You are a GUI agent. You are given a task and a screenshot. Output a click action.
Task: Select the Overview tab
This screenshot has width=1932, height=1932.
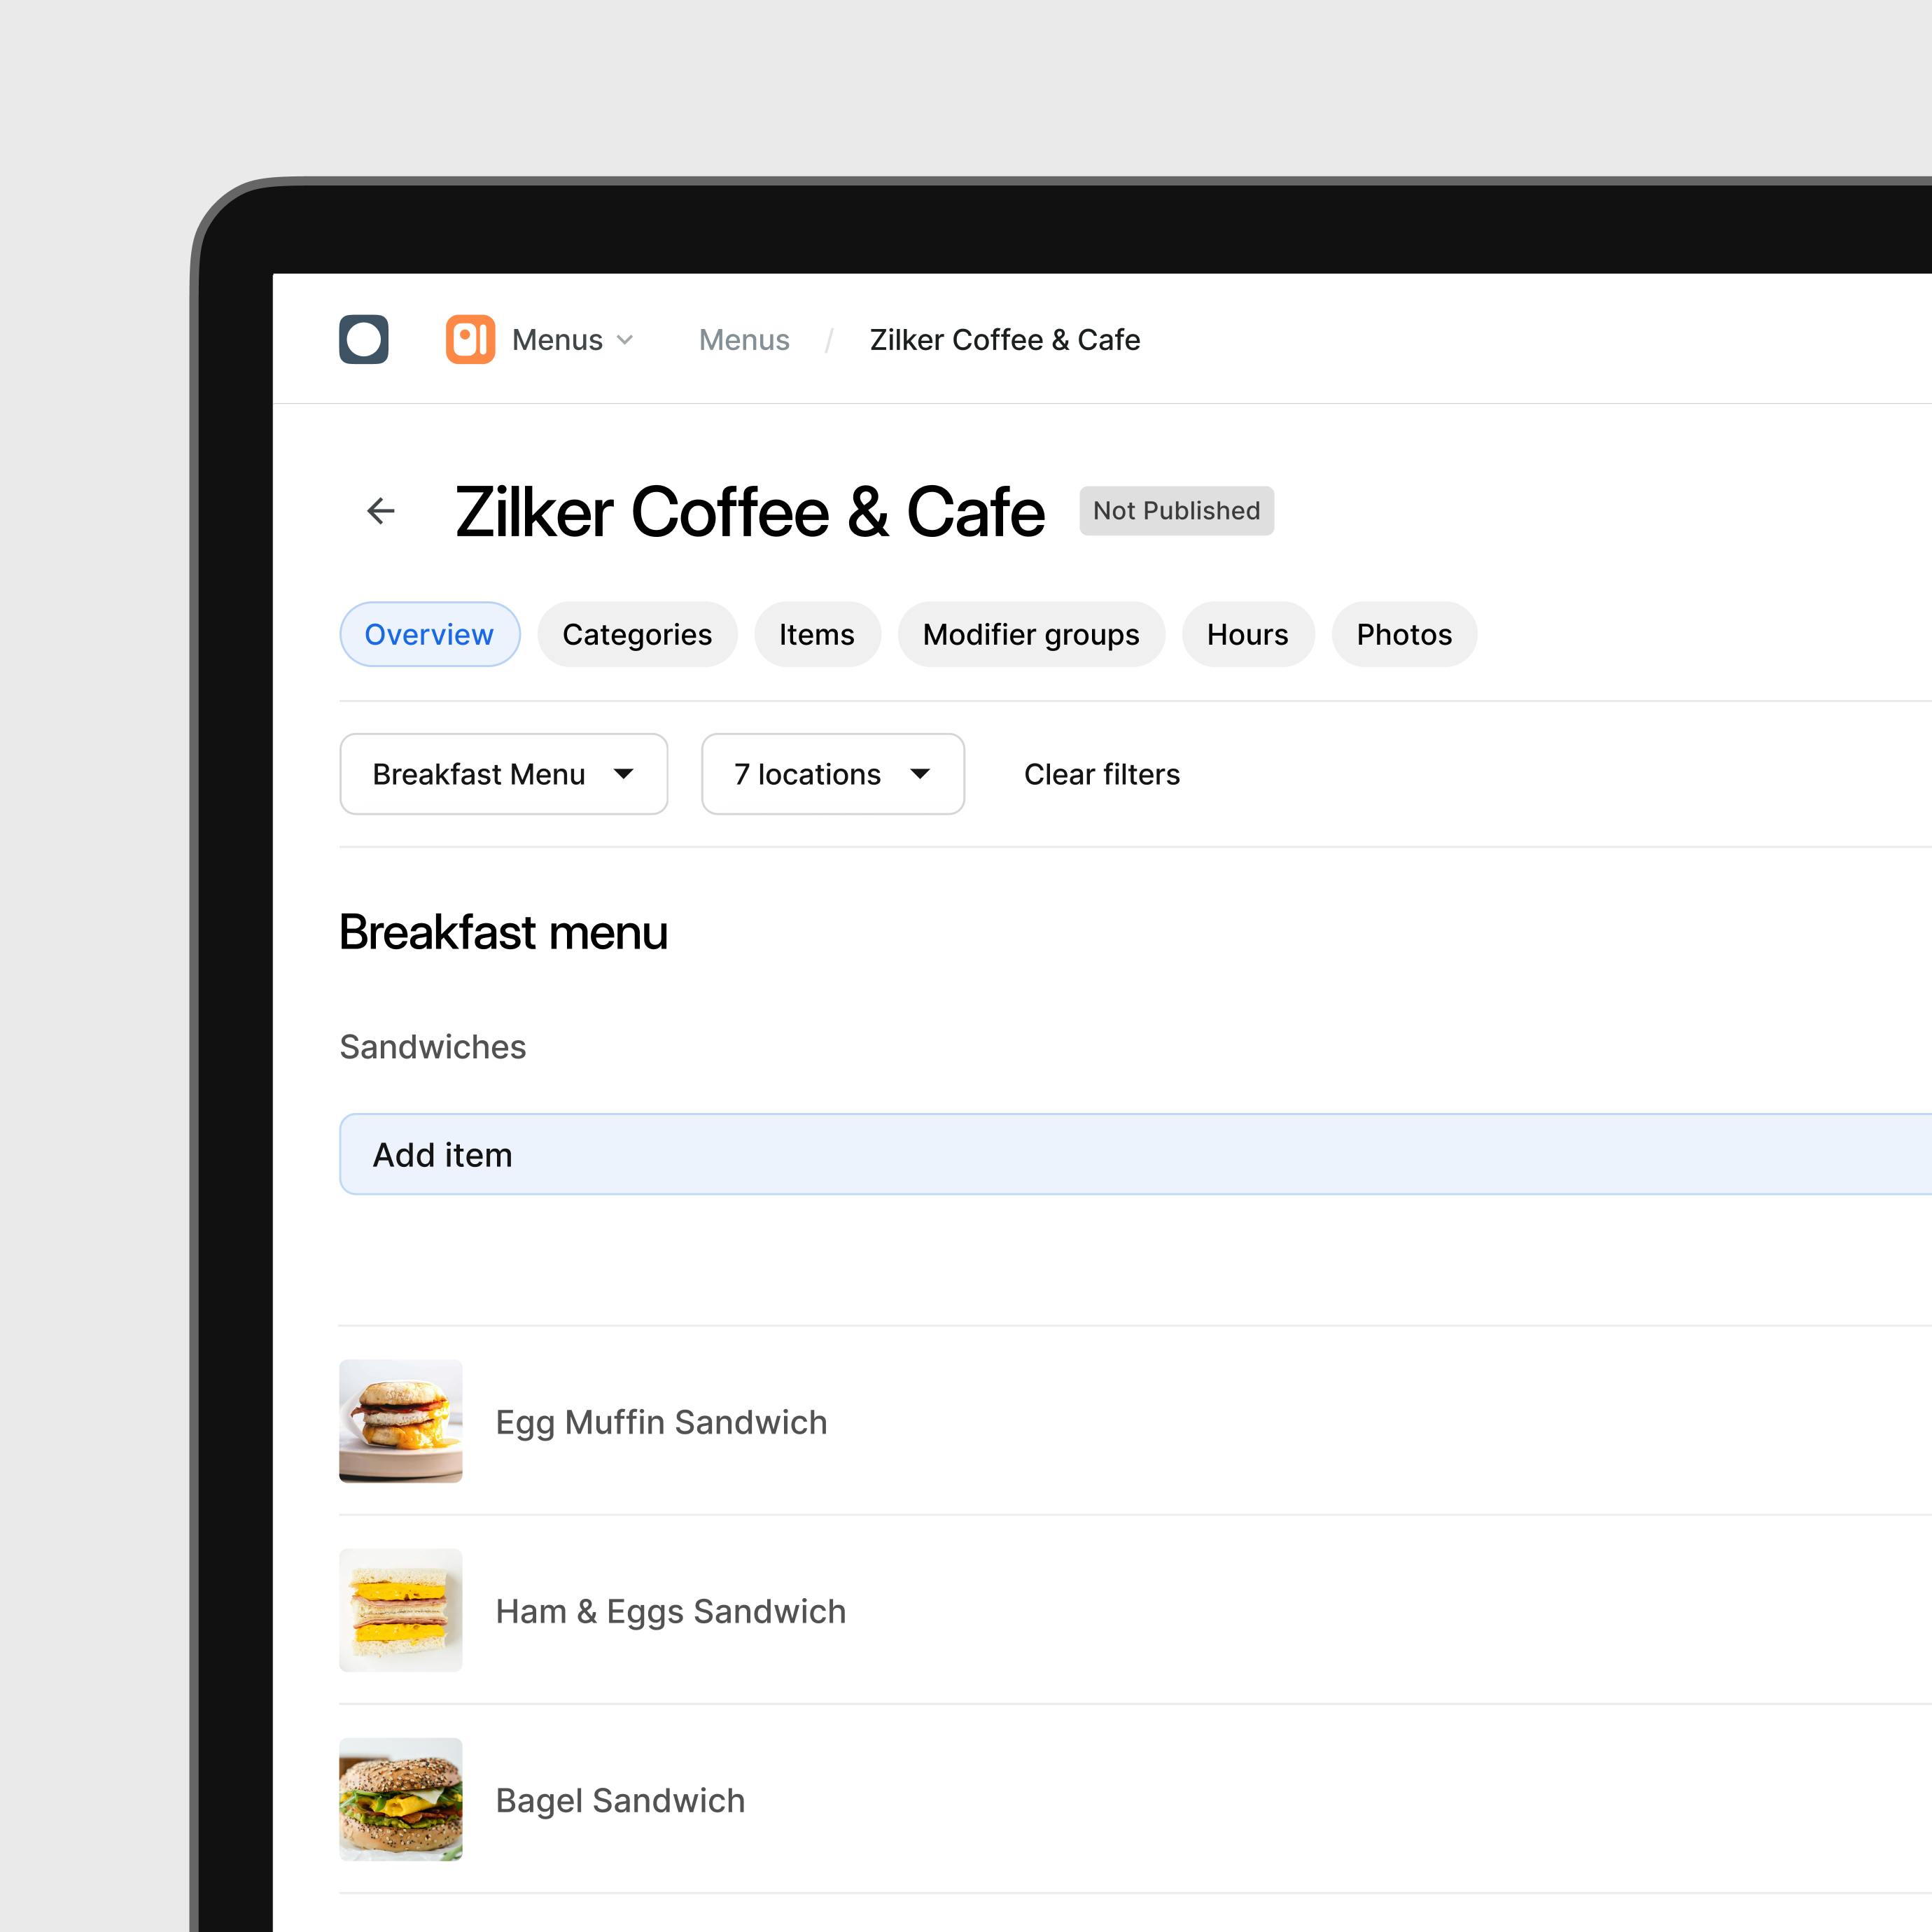429,634
